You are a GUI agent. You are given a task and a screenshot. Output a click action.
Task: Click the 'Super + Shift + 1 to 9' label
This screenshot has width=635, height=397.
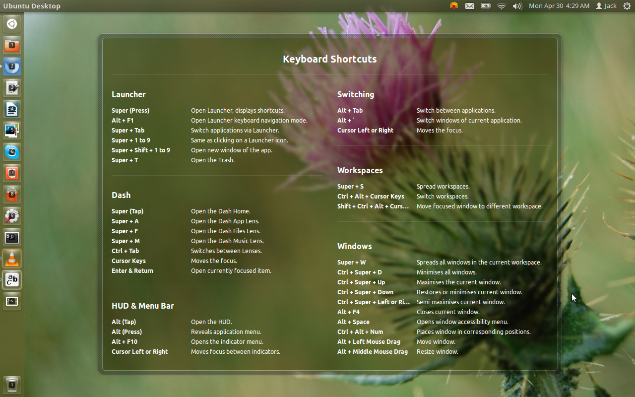point(141,150)
